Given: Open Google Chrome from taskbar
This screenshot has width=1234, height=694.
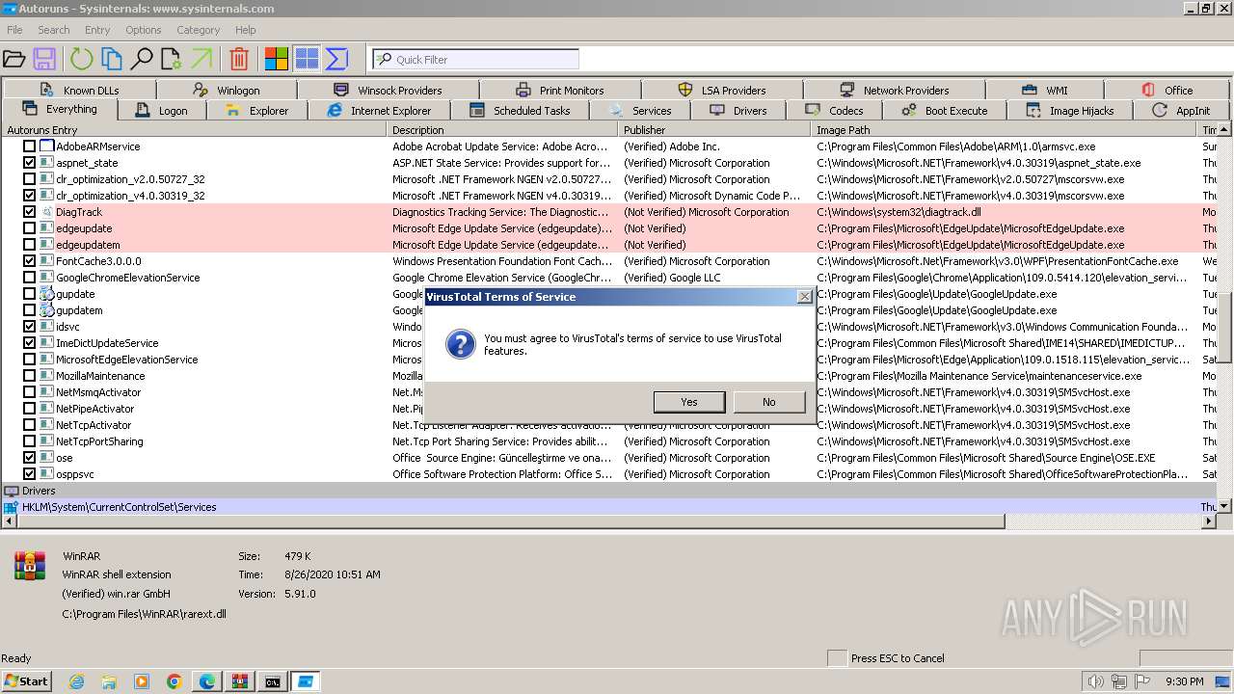Looking at the screenshot, I should [x=174, y=681].
